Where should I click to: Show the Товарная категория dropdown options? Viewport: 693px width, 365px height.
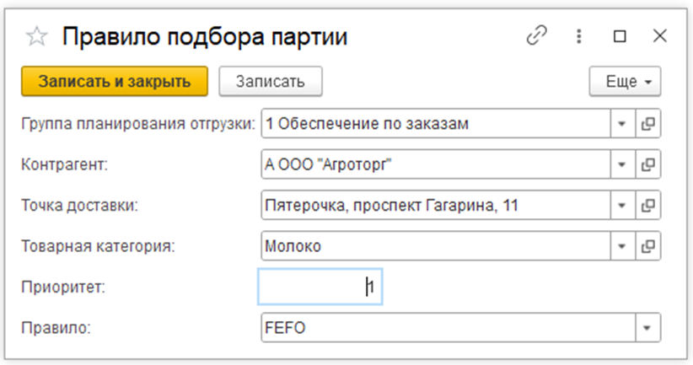(622, 246)
